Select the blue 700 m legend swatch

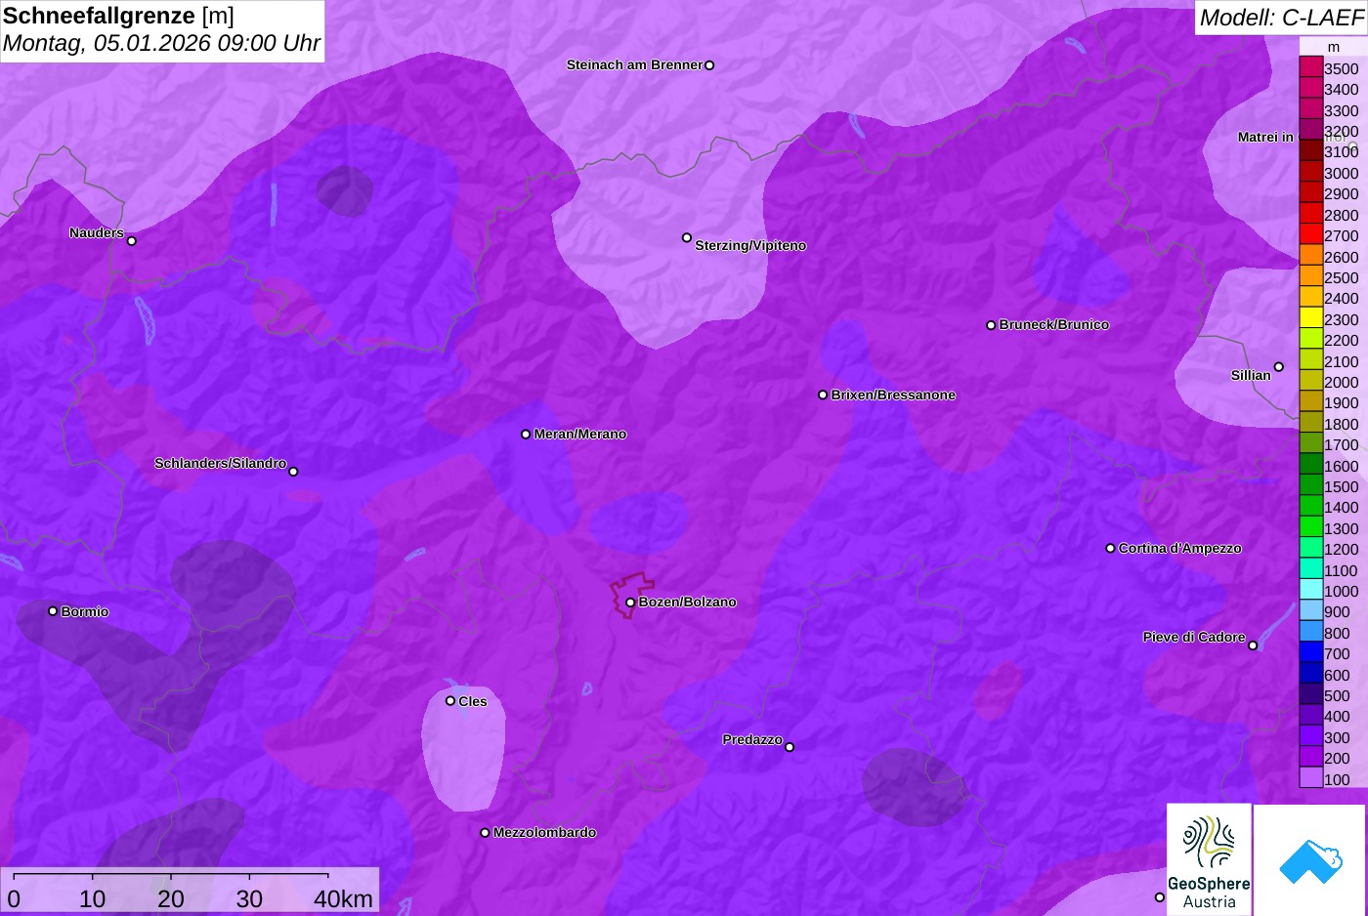click(x=1310, y=652)
